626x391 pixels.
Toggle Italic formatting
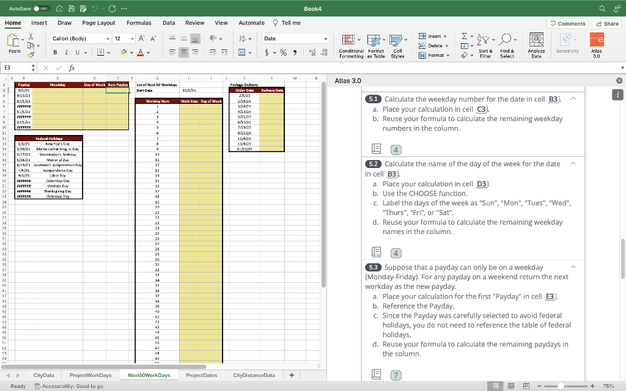click(66, 53)
